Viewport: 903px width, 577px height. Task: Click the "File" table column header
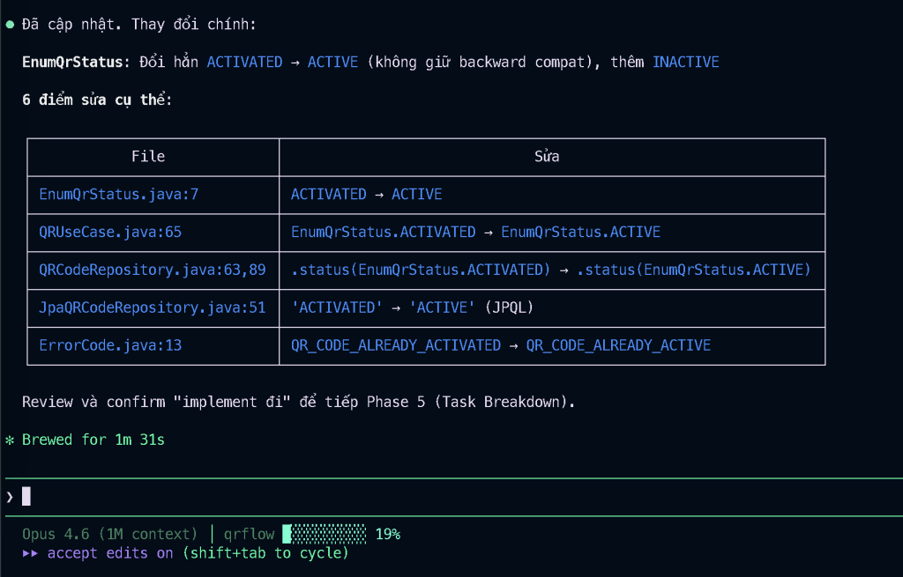(x=148, y=157)
